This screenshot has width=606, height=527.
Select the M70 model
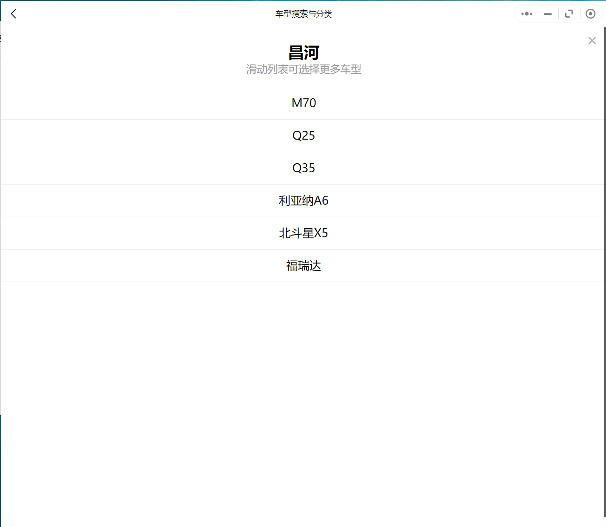click(x=303, y=103)
